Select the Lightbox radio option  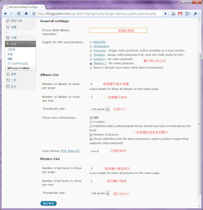coord(91,59)
